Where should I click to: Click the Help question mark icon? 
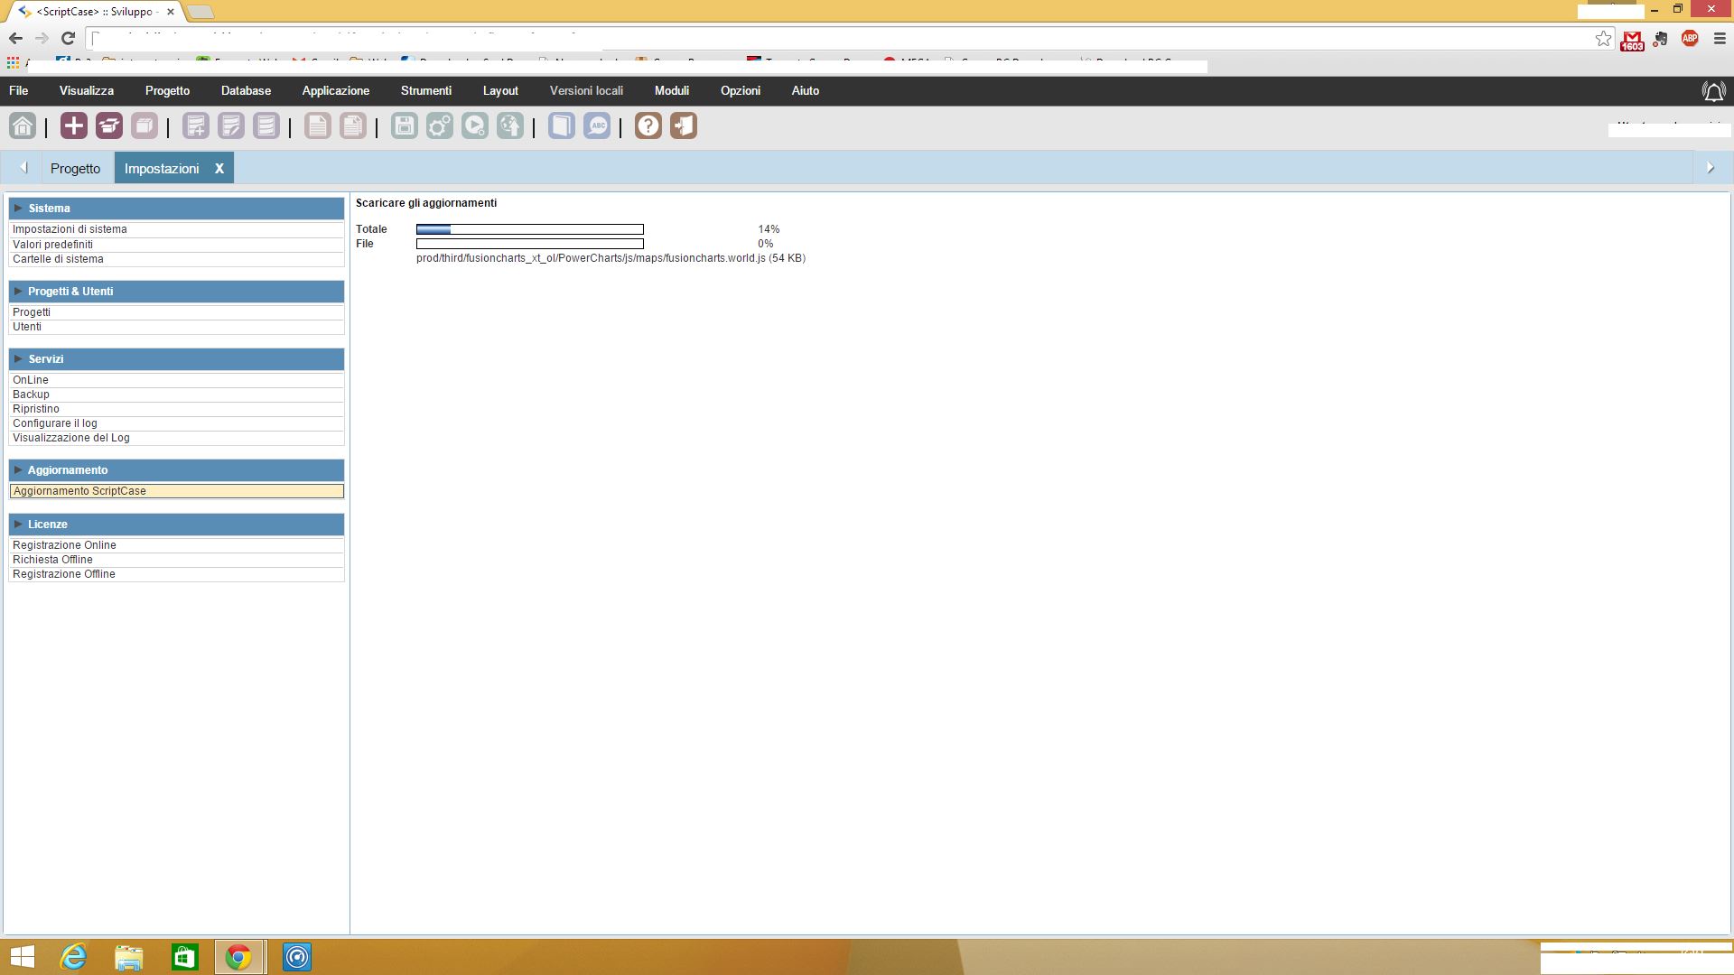[x=647, y=125]
